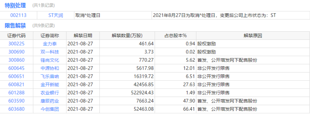Click 非公开发行限售 in 中源协和 row
The height and width of the screenshot is (115, 310).
click(x=213, y=68)
